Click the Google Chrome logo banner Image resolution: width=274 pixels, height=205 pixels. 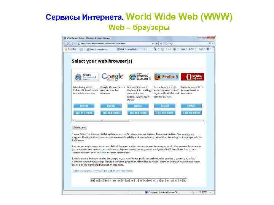[x=112, y=77]
